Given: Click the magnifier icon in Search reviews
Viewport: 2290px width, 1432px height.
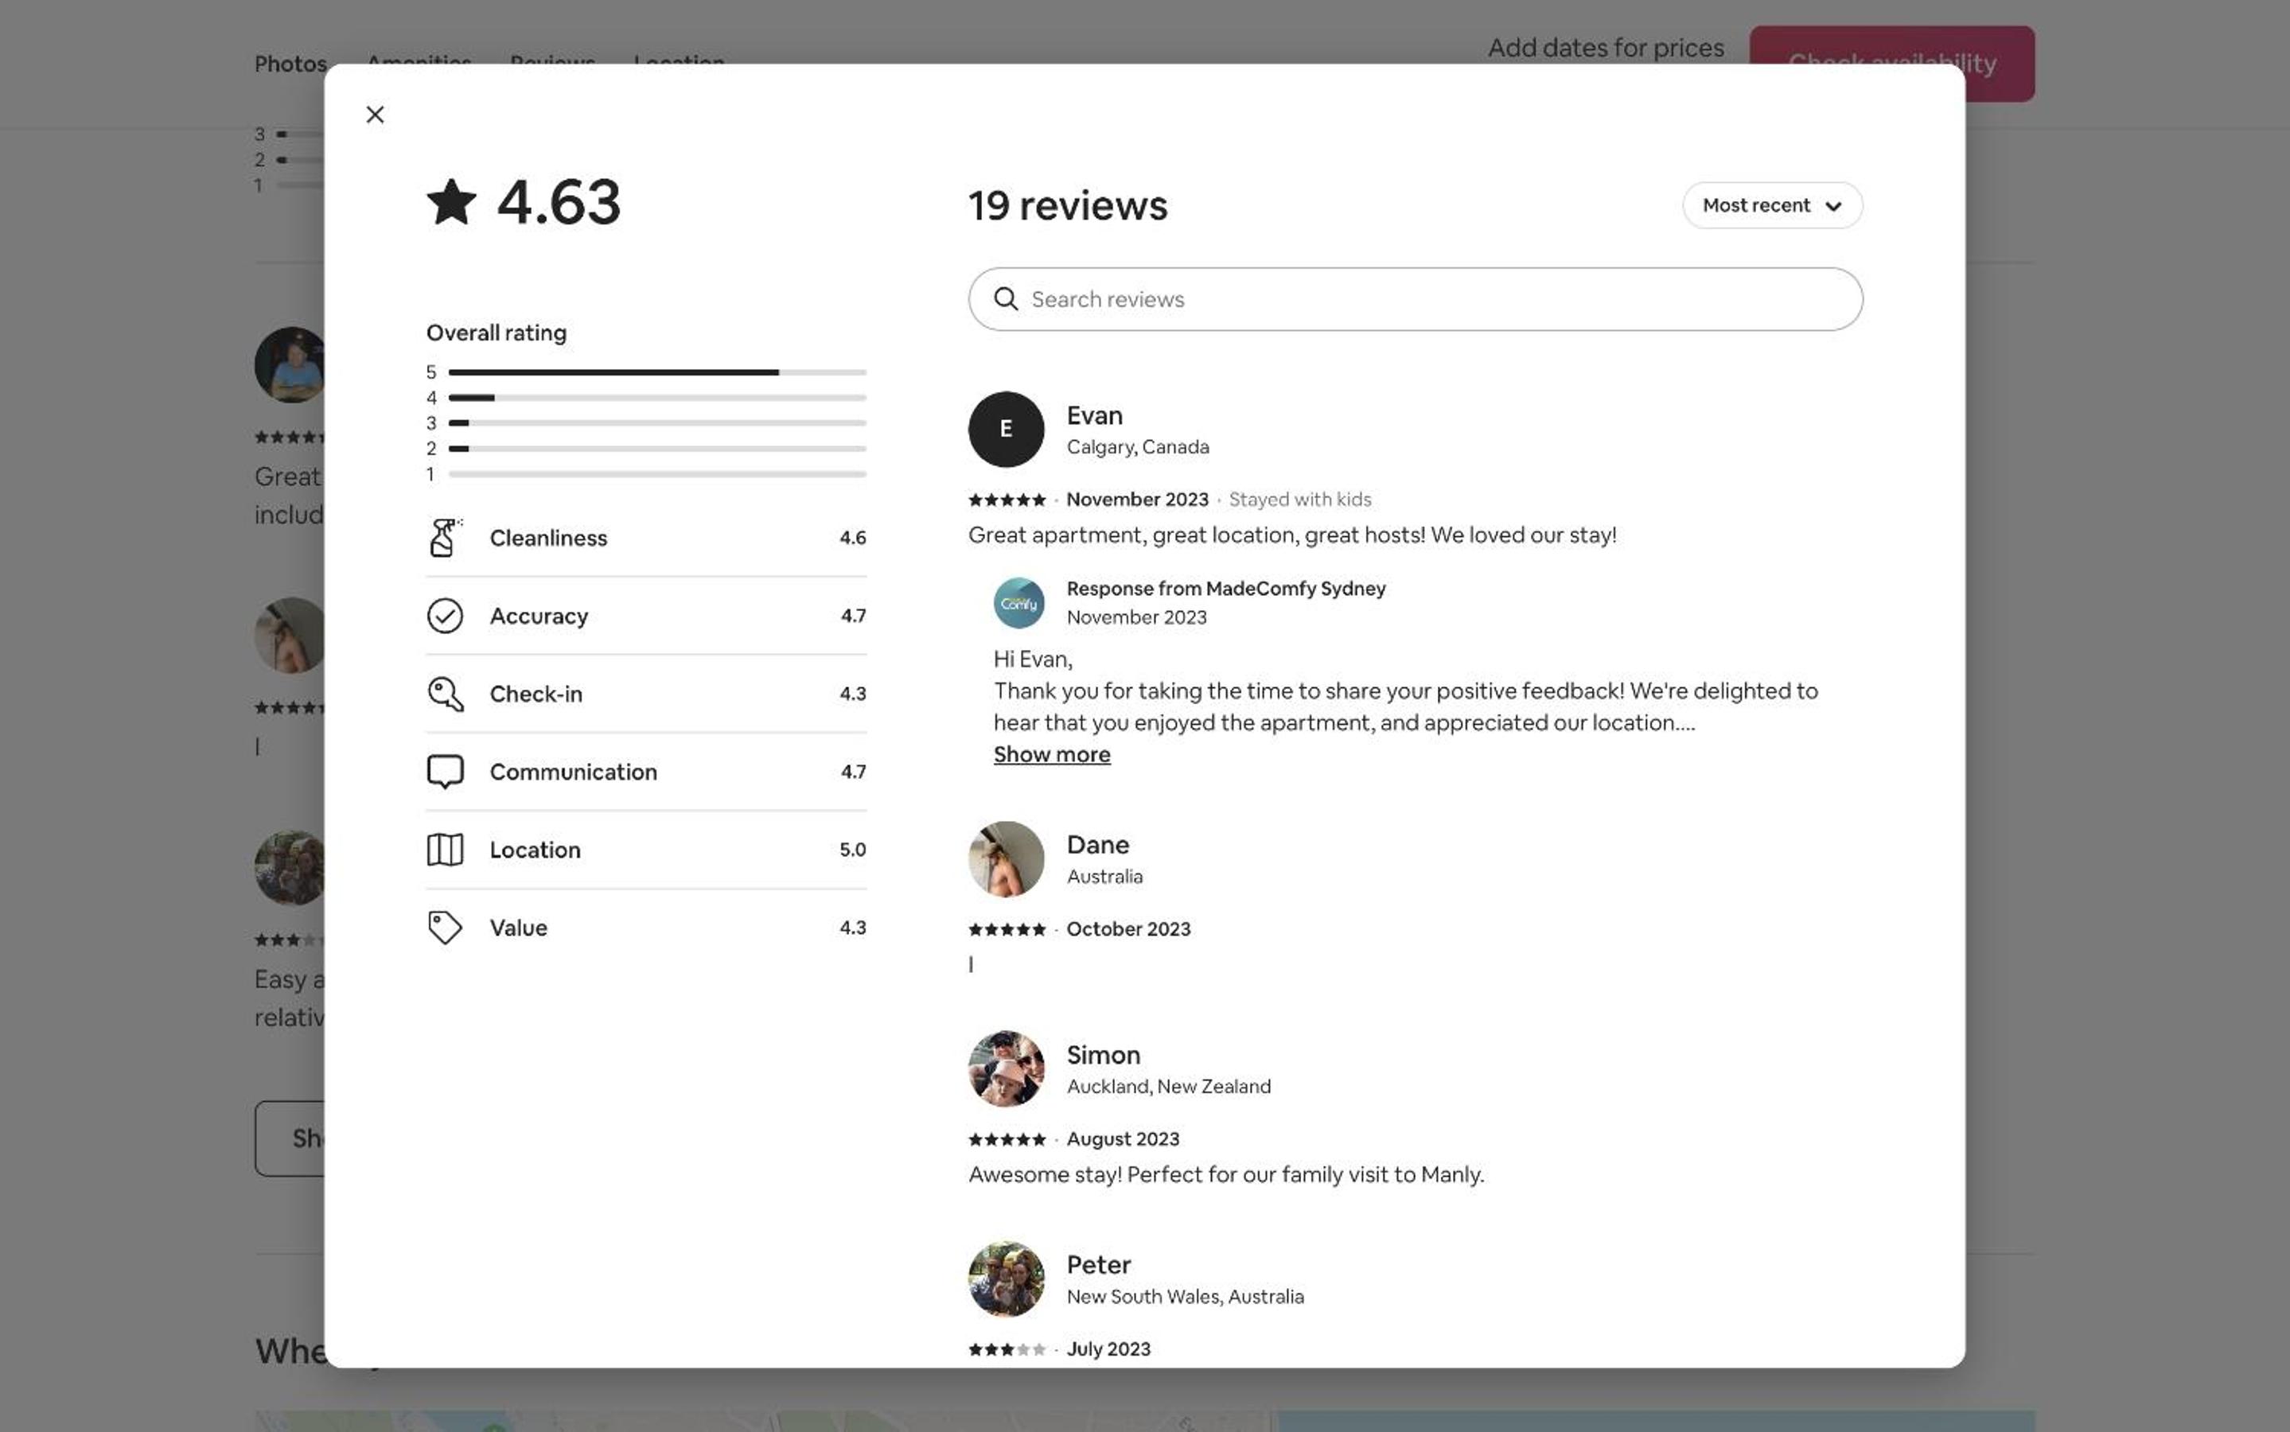Looking at the screenshot, I should 1006,299.
